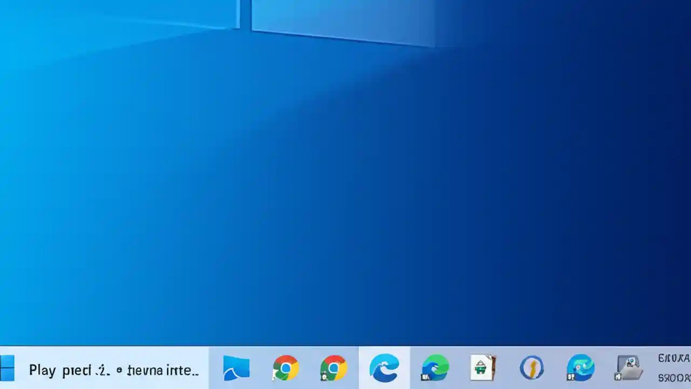Open the green Edge browser icon
The width and height of the screenshot is (691, 389).
pos(435,369)
